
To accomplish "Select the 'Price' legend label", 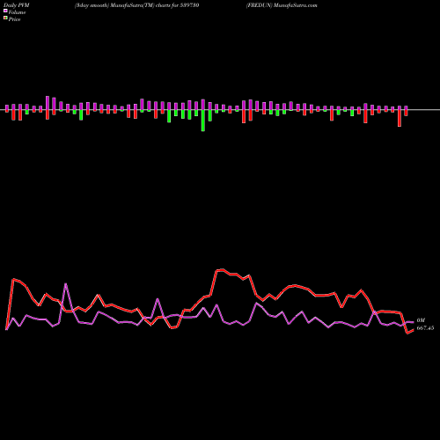I will pos(14,19).
